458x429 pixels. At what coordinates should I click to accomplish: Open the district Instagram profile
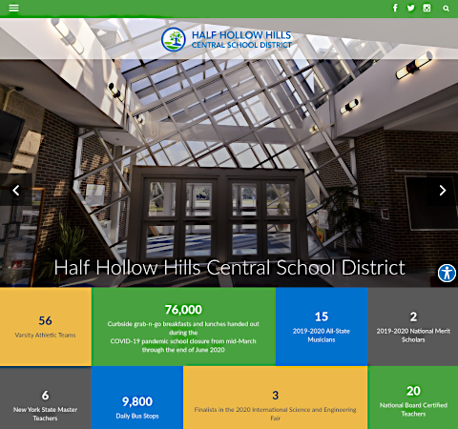click(427, 8)
